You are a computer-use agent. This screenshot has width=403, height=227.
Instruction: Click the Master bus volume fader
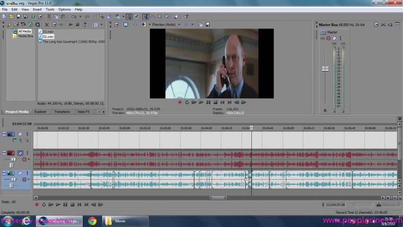[325, 69]
